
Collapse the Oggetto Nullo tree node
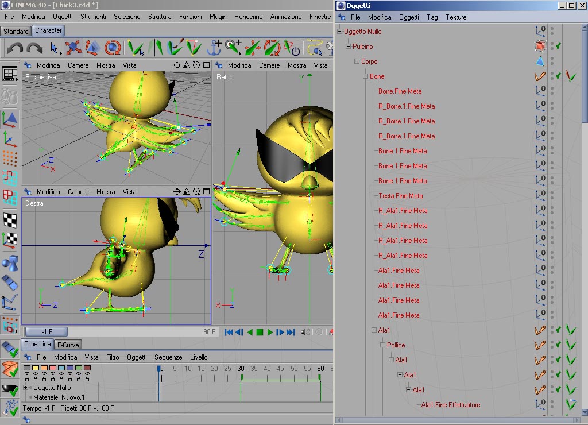(x=340, y=31)
